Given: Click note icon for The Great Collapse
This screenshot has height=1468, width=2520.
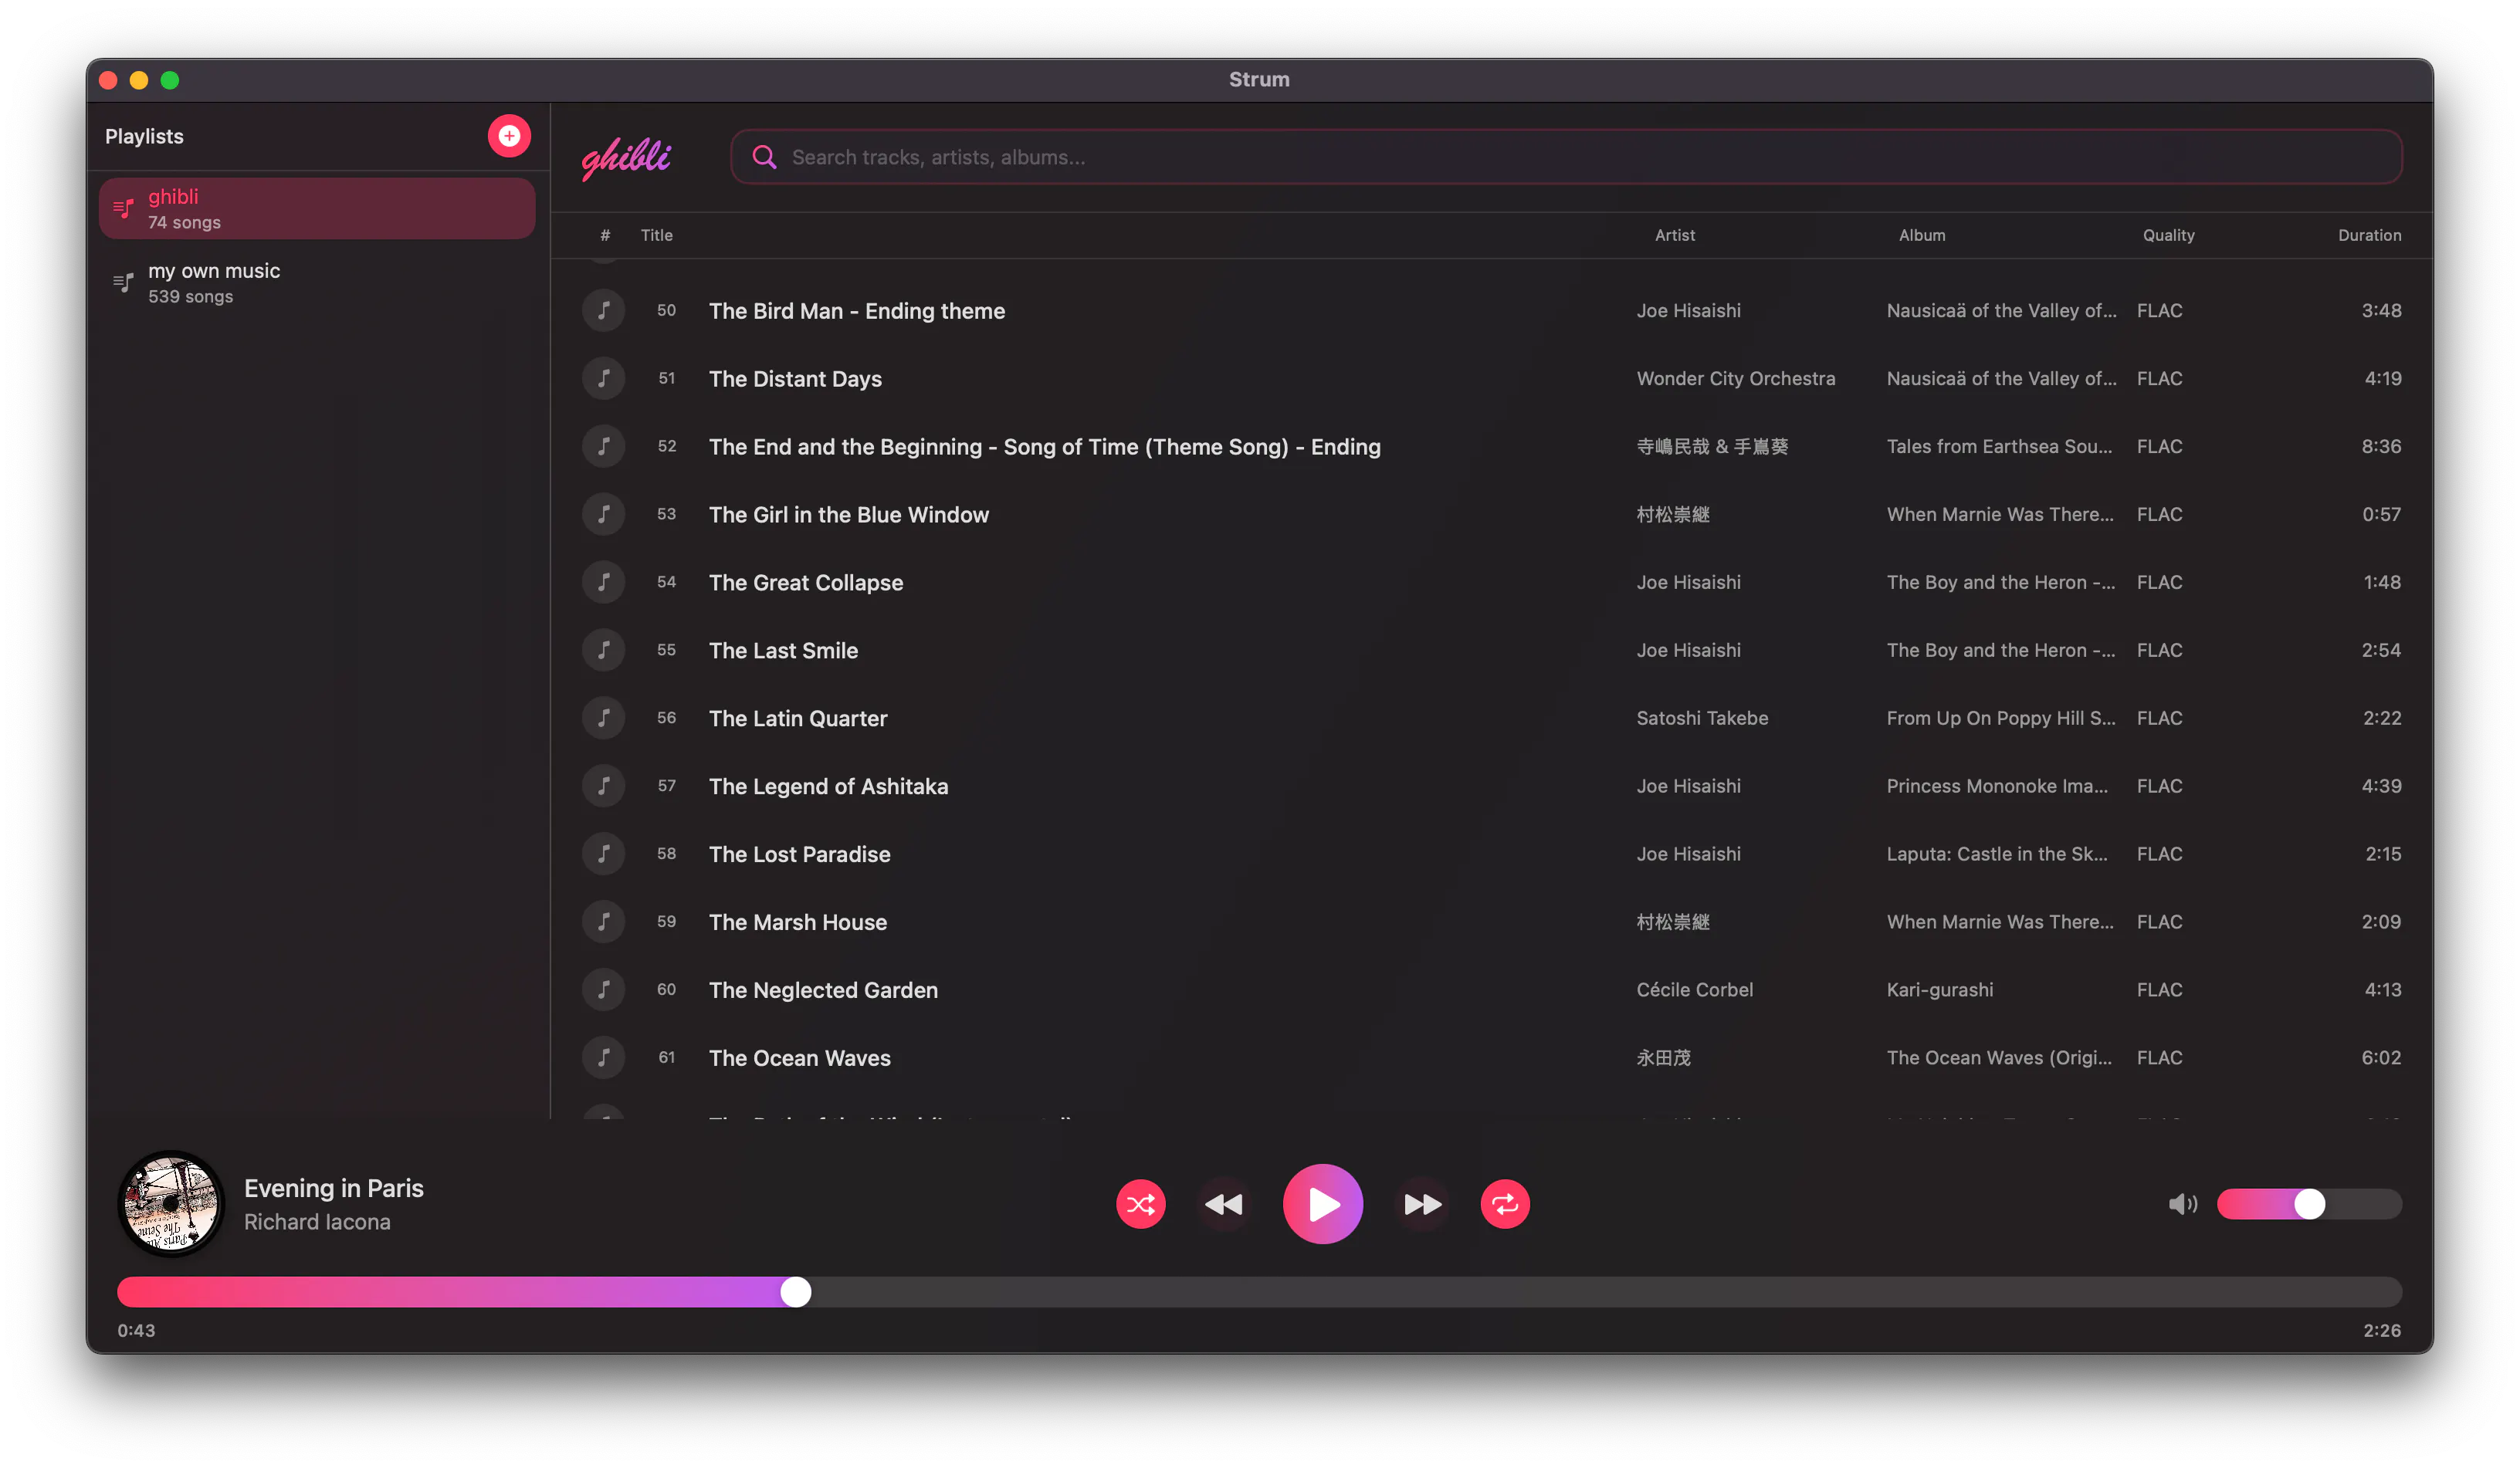Looking at the screenshot, I should [x=603, y=583].
